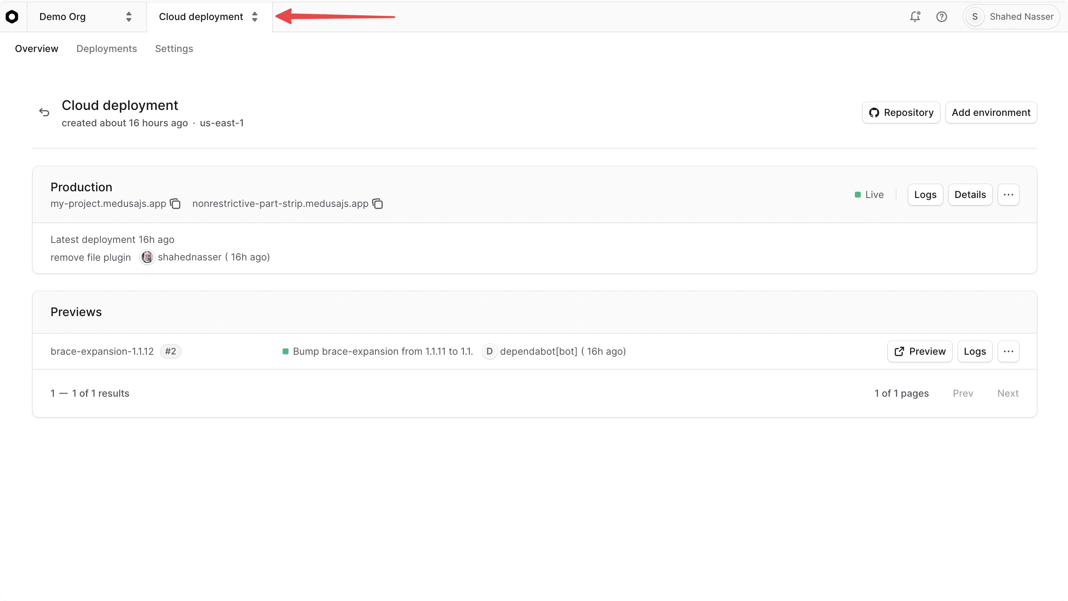The height and width of the screenshot is (601, 1068).
Task: Click the Previews section heading
Action: [76, 312]
